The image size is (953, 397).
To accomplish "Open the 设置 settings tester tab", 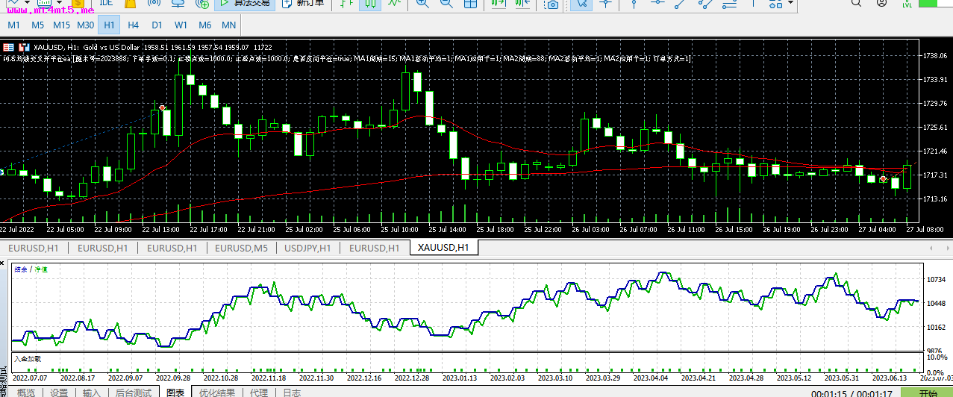I will coord(59,393).
